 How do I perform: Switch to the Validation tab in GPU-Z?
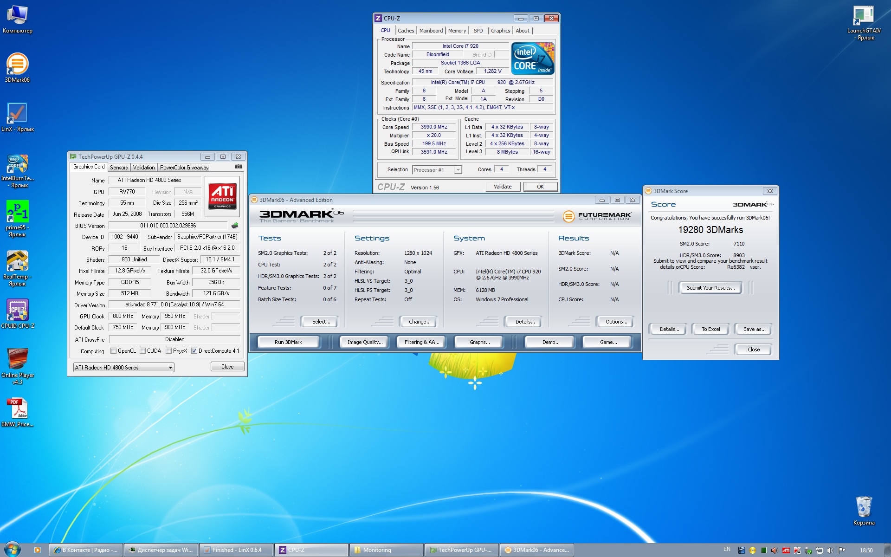click(x=144, y=168)
